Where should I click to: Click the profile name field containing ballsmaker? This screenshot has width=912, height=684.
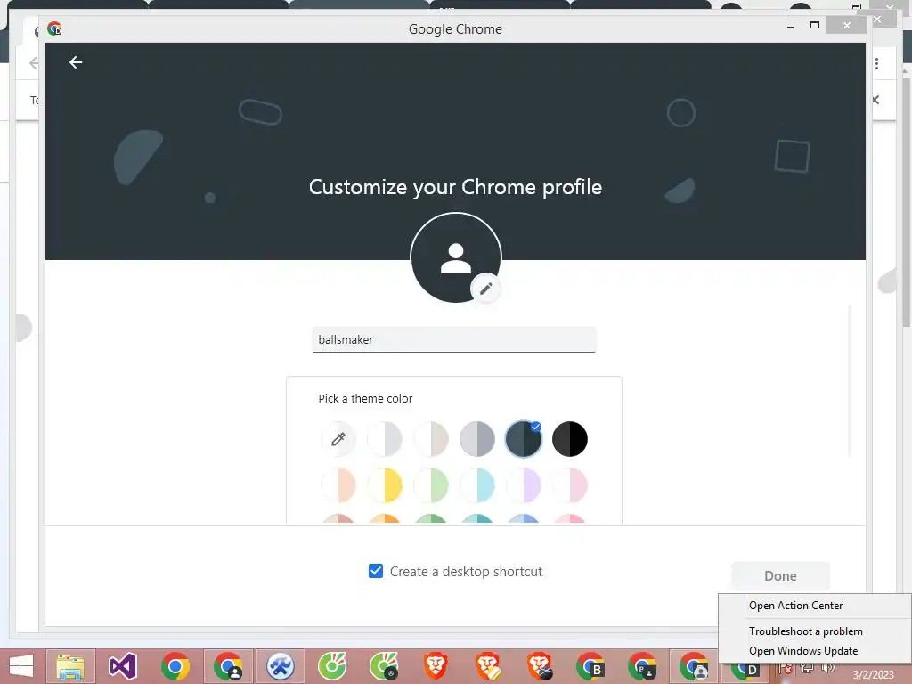tap(454, 339)
